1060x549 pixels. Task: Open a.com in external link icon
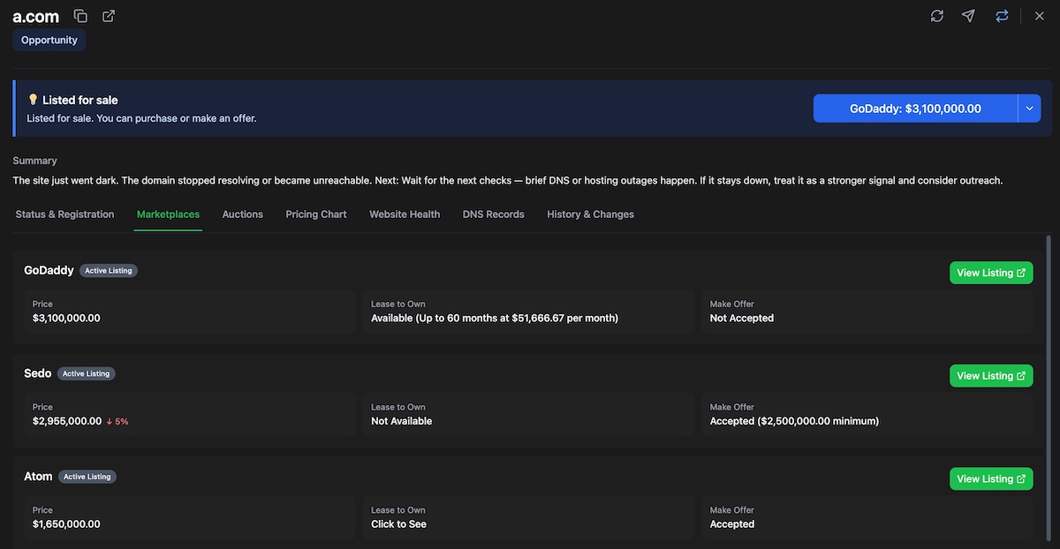[x=109, y=16]
